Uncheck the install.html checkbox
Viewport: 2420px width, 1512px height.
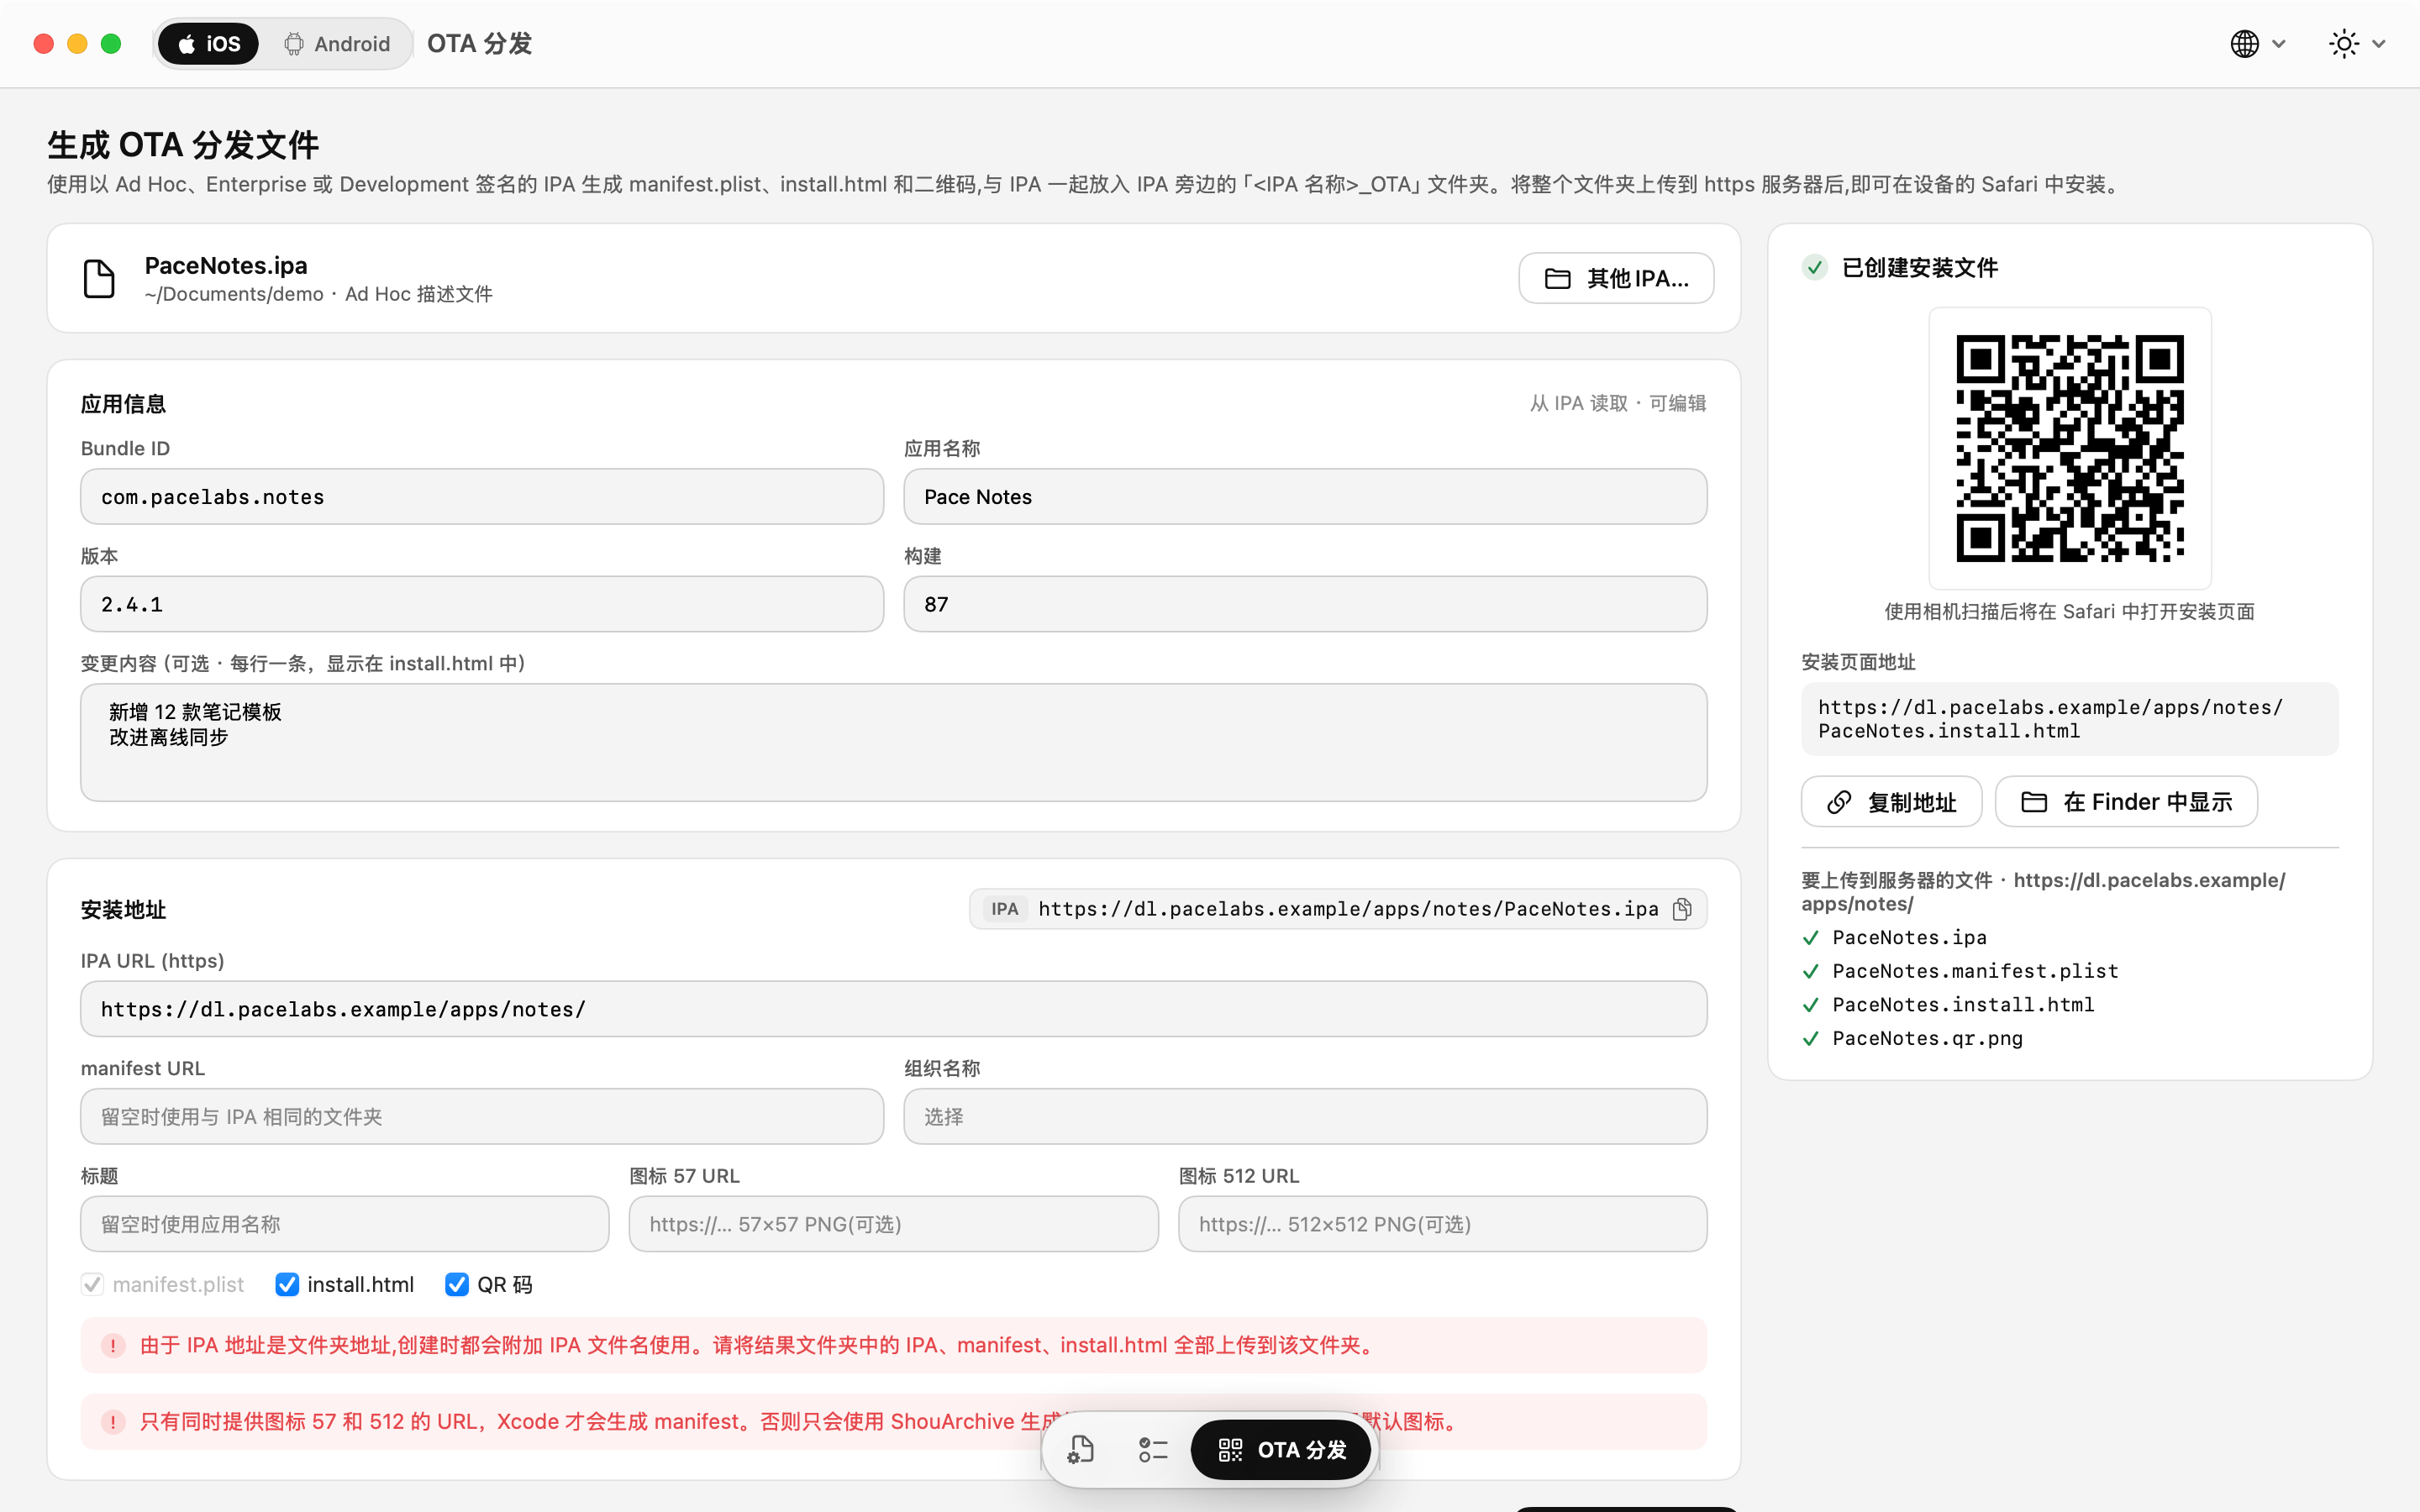pyautogui.click(x=287, y=1284)
